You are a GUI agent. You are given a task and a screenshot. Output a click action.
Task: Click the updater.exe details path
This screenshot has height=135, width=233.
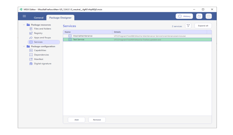137,40
